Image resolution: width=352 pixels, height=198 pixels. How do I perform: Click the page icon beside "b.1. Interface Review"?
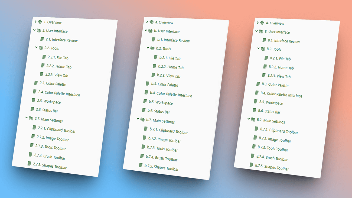[154, 40]
